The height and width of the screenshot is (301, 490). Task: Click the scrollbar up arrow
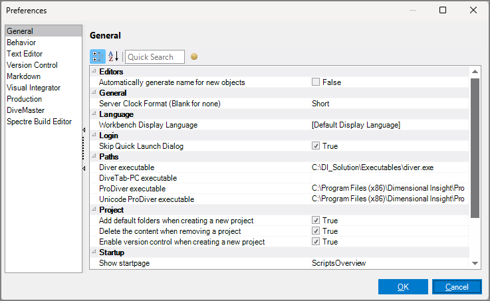475,72
